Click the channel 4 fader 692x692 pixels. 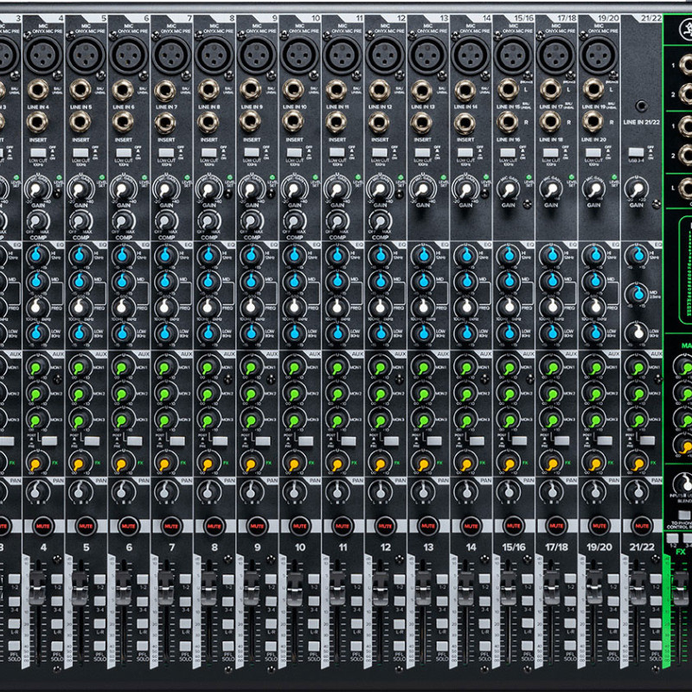point(37,588)
